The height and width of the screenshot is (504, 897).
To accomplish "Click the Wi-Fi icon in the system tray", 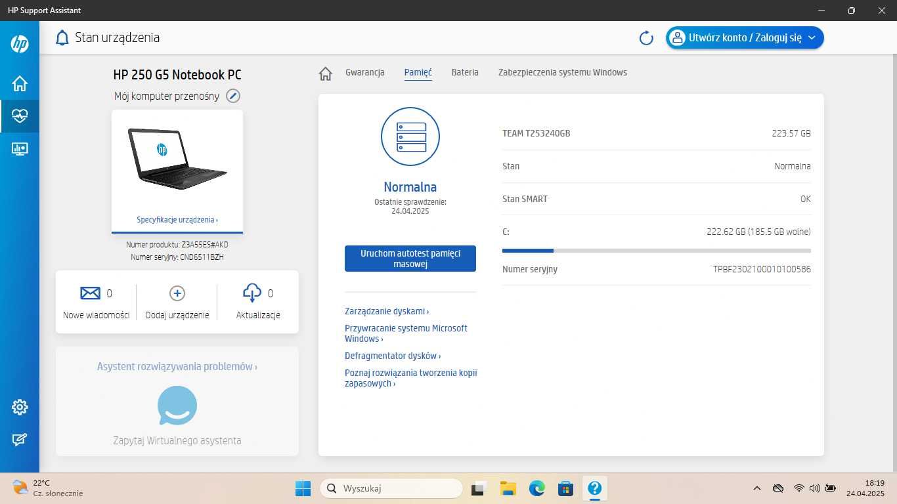I will coord(799,488).
